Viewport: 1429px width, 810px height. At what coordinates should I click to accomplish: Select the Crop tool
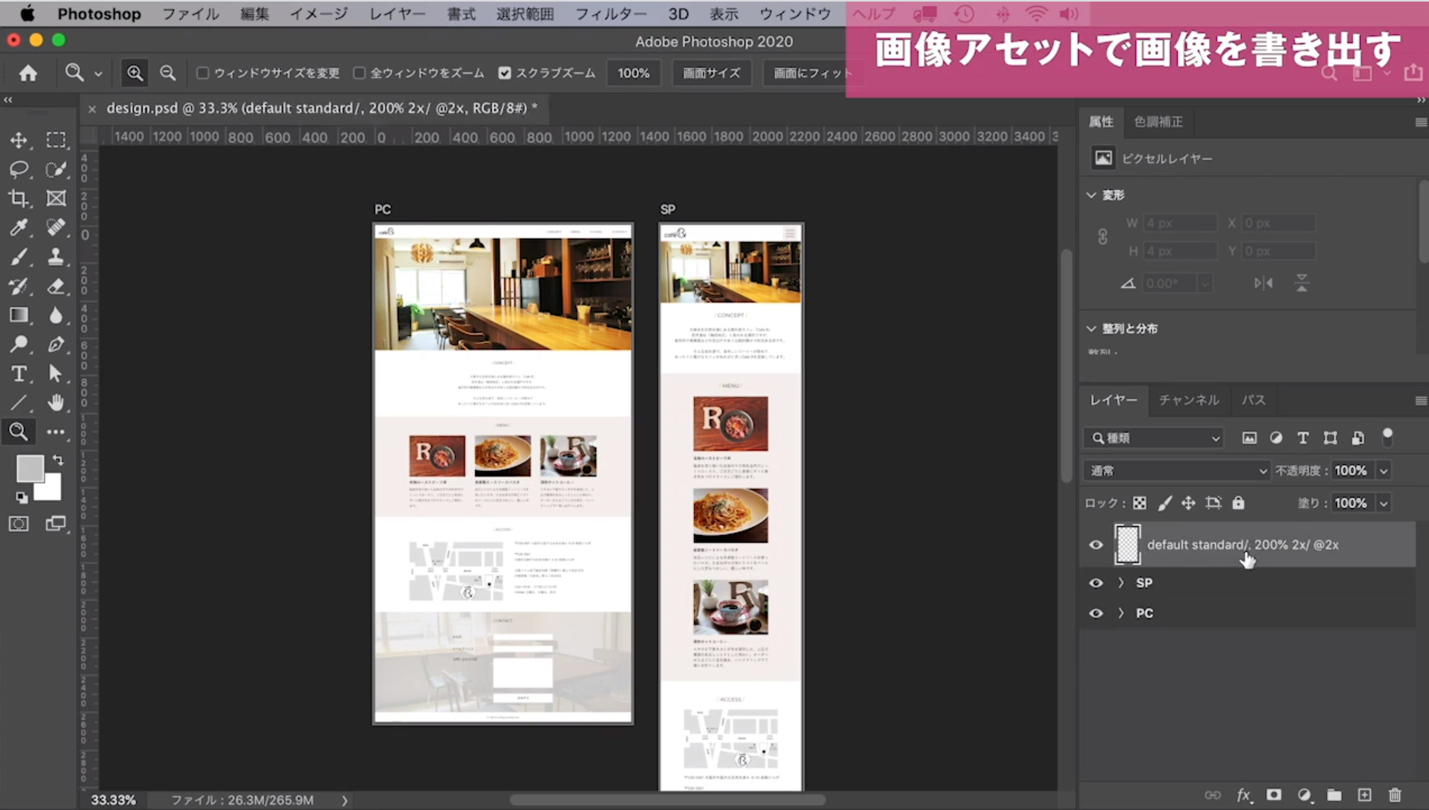pyautogui.click(x=19, y=198)
